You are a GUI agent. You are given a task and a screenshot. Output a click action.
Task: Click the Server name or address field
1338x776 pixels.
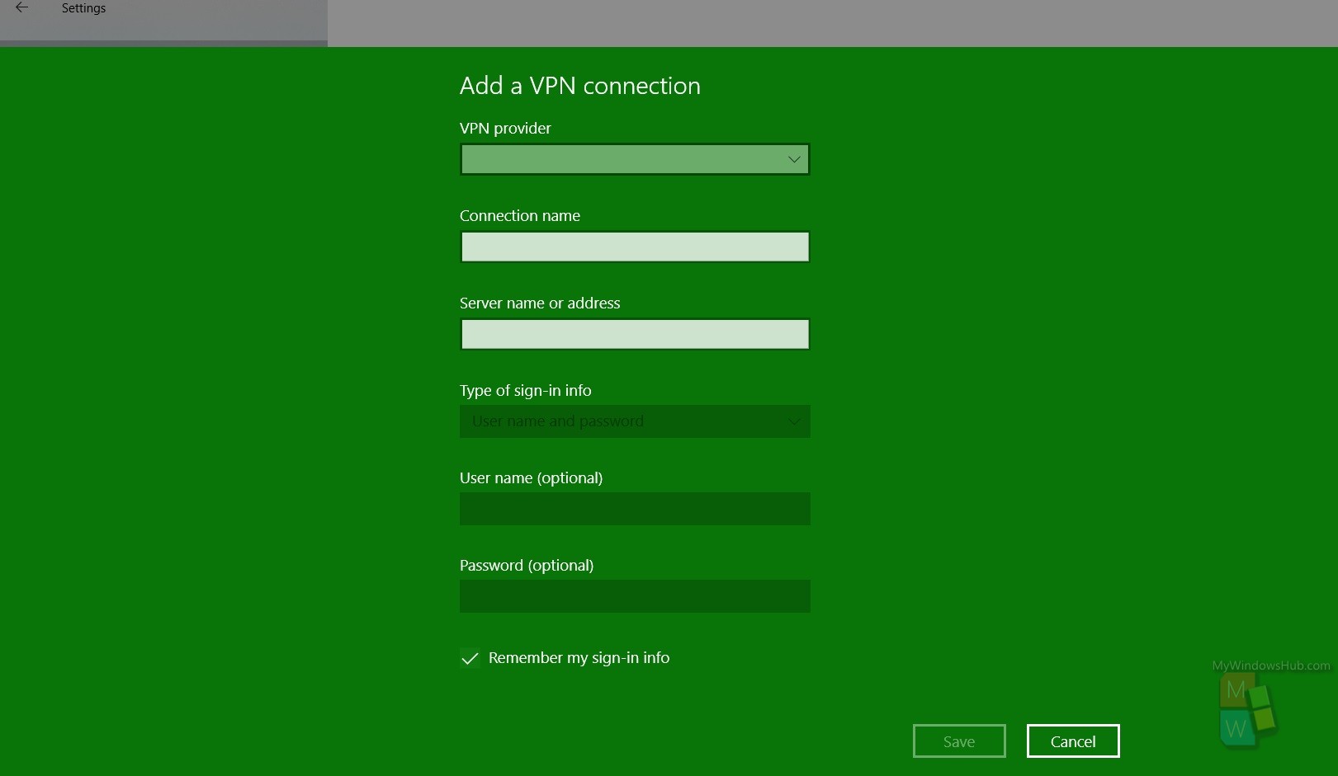pos(635,334)
